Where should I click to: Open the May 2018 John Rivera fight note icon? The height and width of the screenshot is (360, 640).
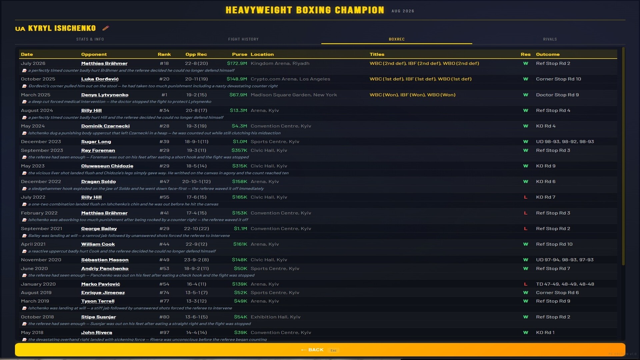tap(25, 339)
